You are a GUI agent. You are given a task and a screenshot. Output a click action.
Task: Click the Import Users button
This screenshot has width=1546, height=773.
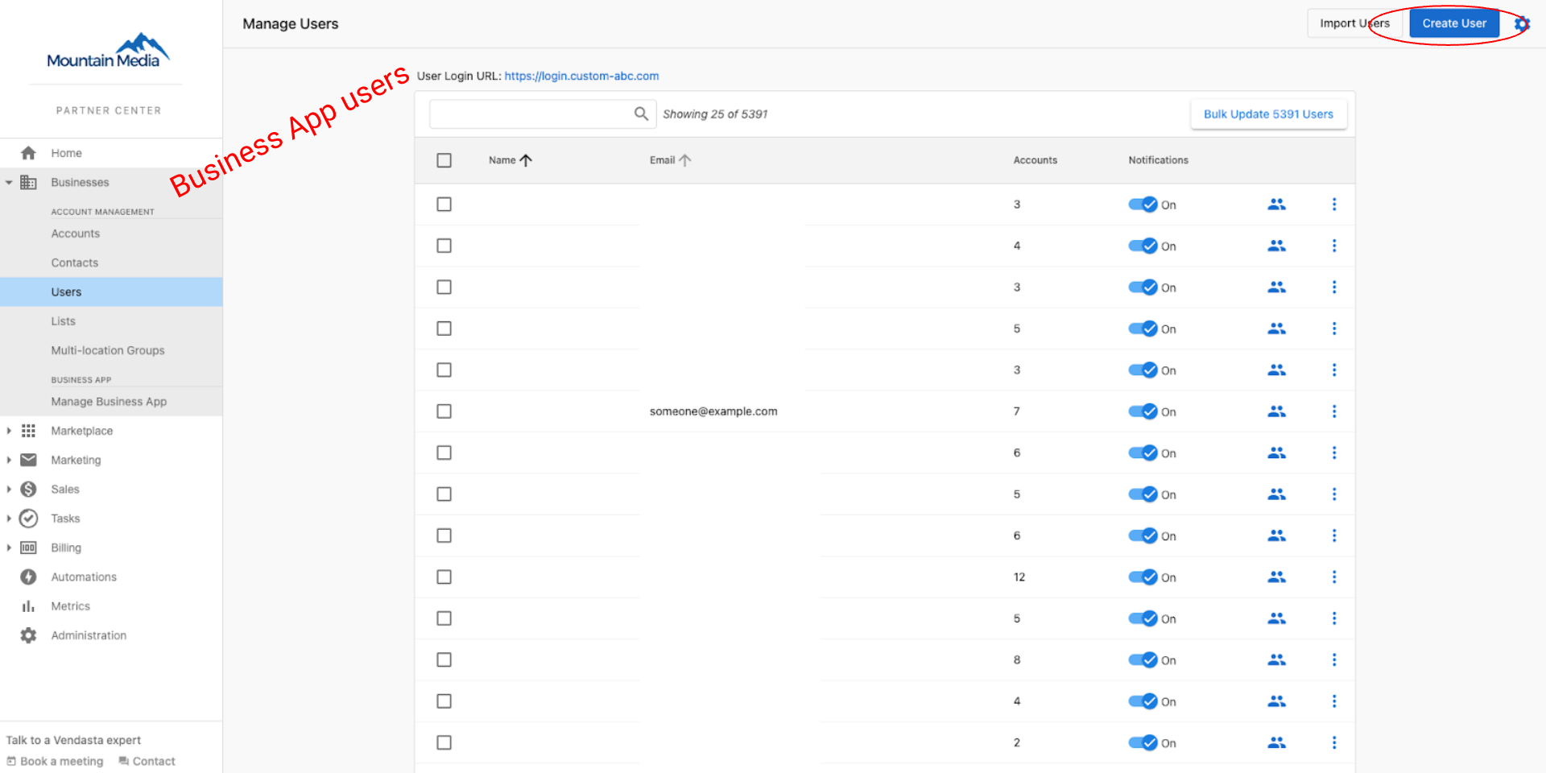coord(1354,23)
